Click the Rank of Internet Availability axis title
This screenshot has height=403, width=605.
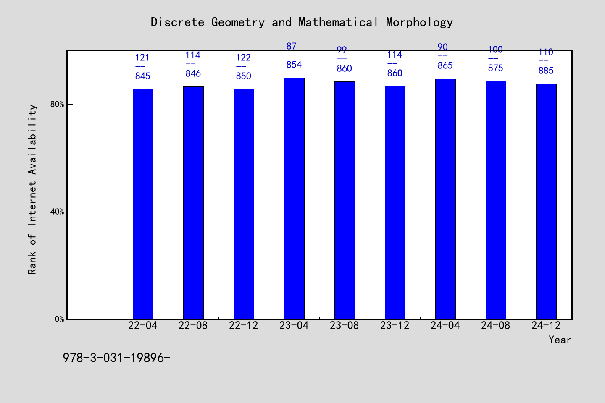pos(32,189)
